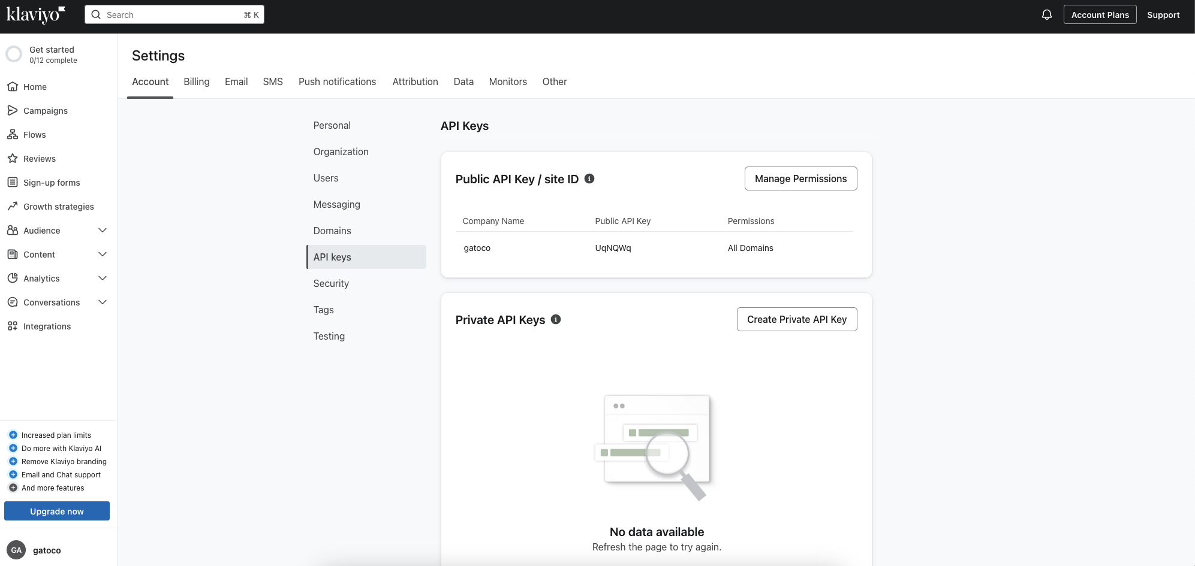Open the SMS settings tab
1195x566 pixels.
point(273,81)
